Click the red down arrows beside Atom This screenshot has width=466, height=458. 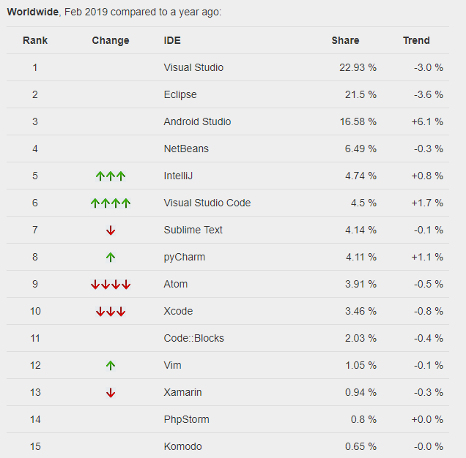coord(111,284)
